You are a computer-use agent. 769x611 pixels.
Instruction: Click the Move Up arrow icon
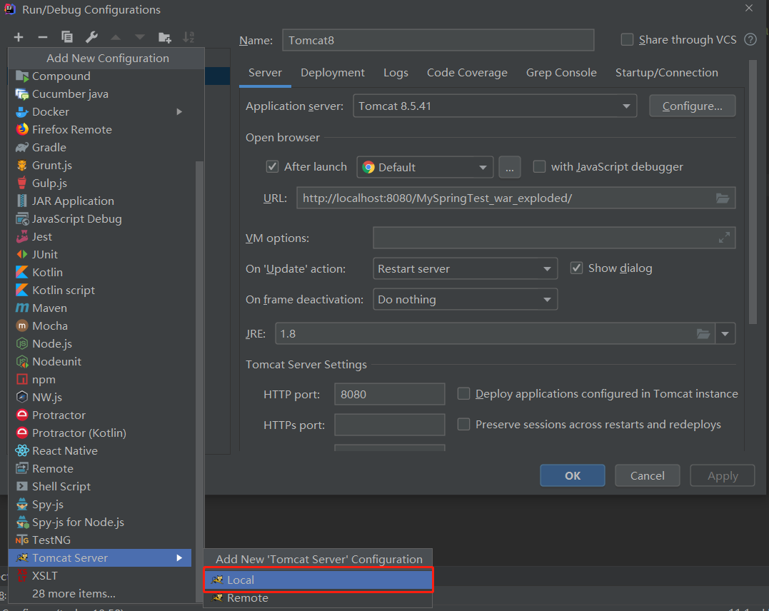click(x=116, y=37)
